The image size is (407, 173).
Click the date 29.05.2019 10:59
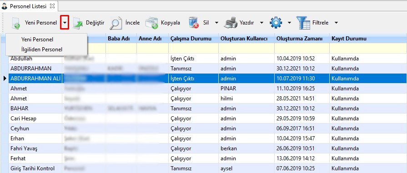pos(296,119)
